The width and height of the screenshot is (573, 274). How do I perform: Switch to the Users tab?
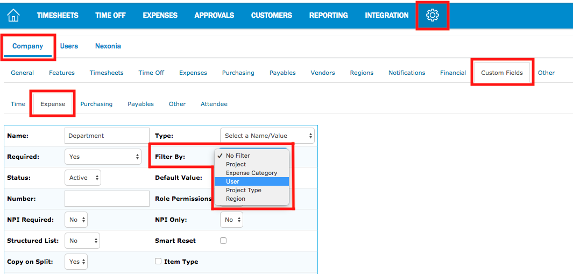pyautogui.click(x=69, y=46)
